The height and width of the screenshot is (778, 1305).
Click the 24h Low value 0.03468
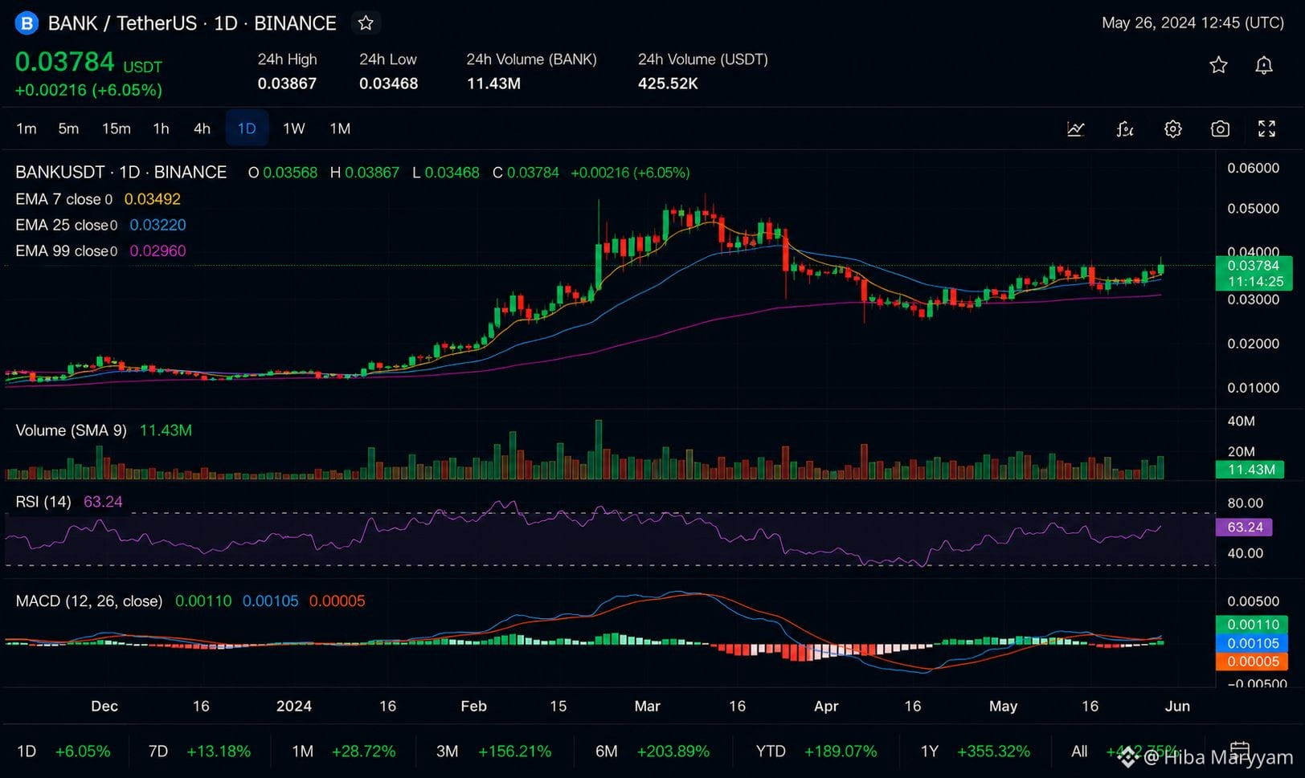pyautogui.click(x=388, y=84)
